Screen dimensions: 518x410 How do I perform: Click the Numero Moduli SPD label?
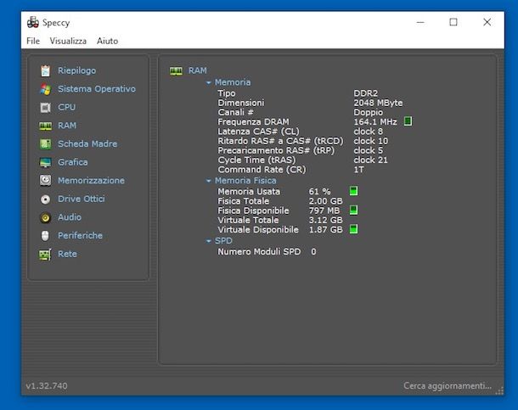pos(259,251)
